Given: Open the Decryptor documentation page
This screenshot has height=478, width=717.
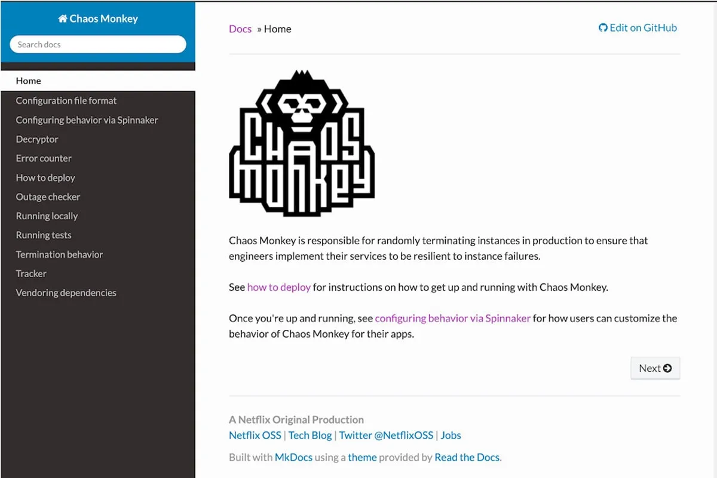Looking at the screenshot, I should point(37,139).
